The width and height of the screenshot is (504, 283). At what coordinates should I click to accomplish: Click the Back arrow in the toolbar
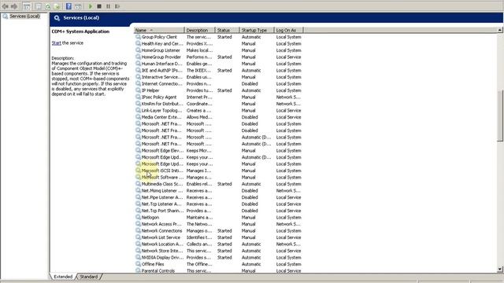[x=6, y=6]
